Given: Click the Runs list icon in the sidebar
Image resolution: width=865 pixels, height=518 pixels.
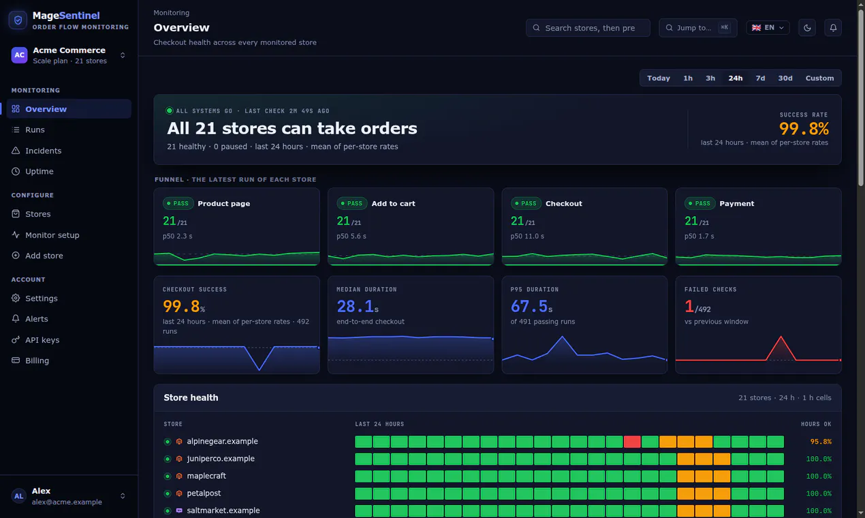Looking at the screenshot, I should coord(16,129).
